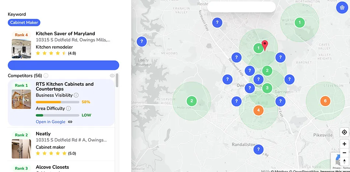Click the blue polygon icon at top-right
The height and width of the screenshot is (172, 350).
pyautogui.click(x=342, y=8)
